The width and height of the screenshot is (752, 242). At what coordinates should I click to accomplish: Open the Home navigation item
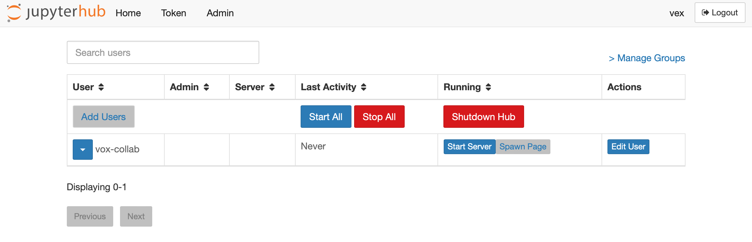[x=128, y=13]
